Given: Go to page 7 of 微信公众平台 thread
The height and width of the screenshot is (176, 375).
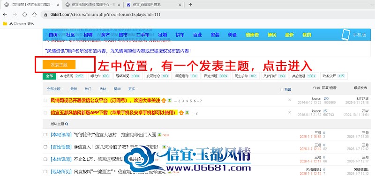Looking at the screenshot, I should pyautogui.click(x=201, y=101).
